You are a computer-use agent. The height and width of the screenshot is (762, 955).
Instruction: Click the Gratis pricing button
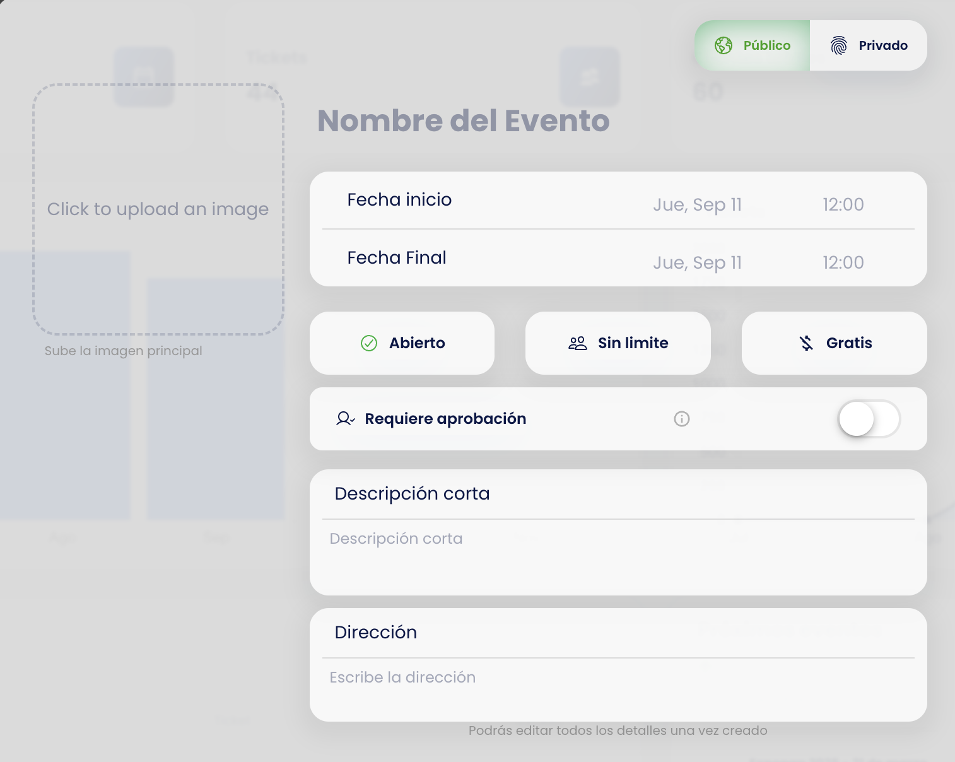pyautogui.click(x=835, y=343)
